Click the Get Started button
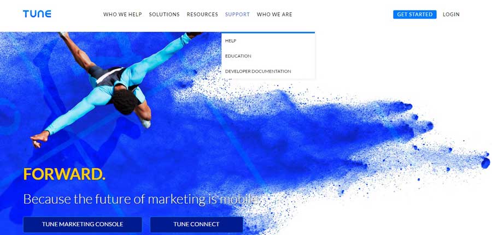The width and height of the screenshot is (492, 235). tap(415, 14)
